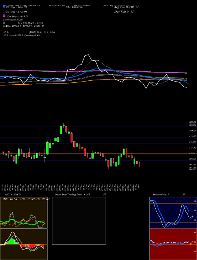The width and height of the screenshot is (197, 260).
Task: Click the 37.46 label in Stochastics chart
Action: click(191, 217)
